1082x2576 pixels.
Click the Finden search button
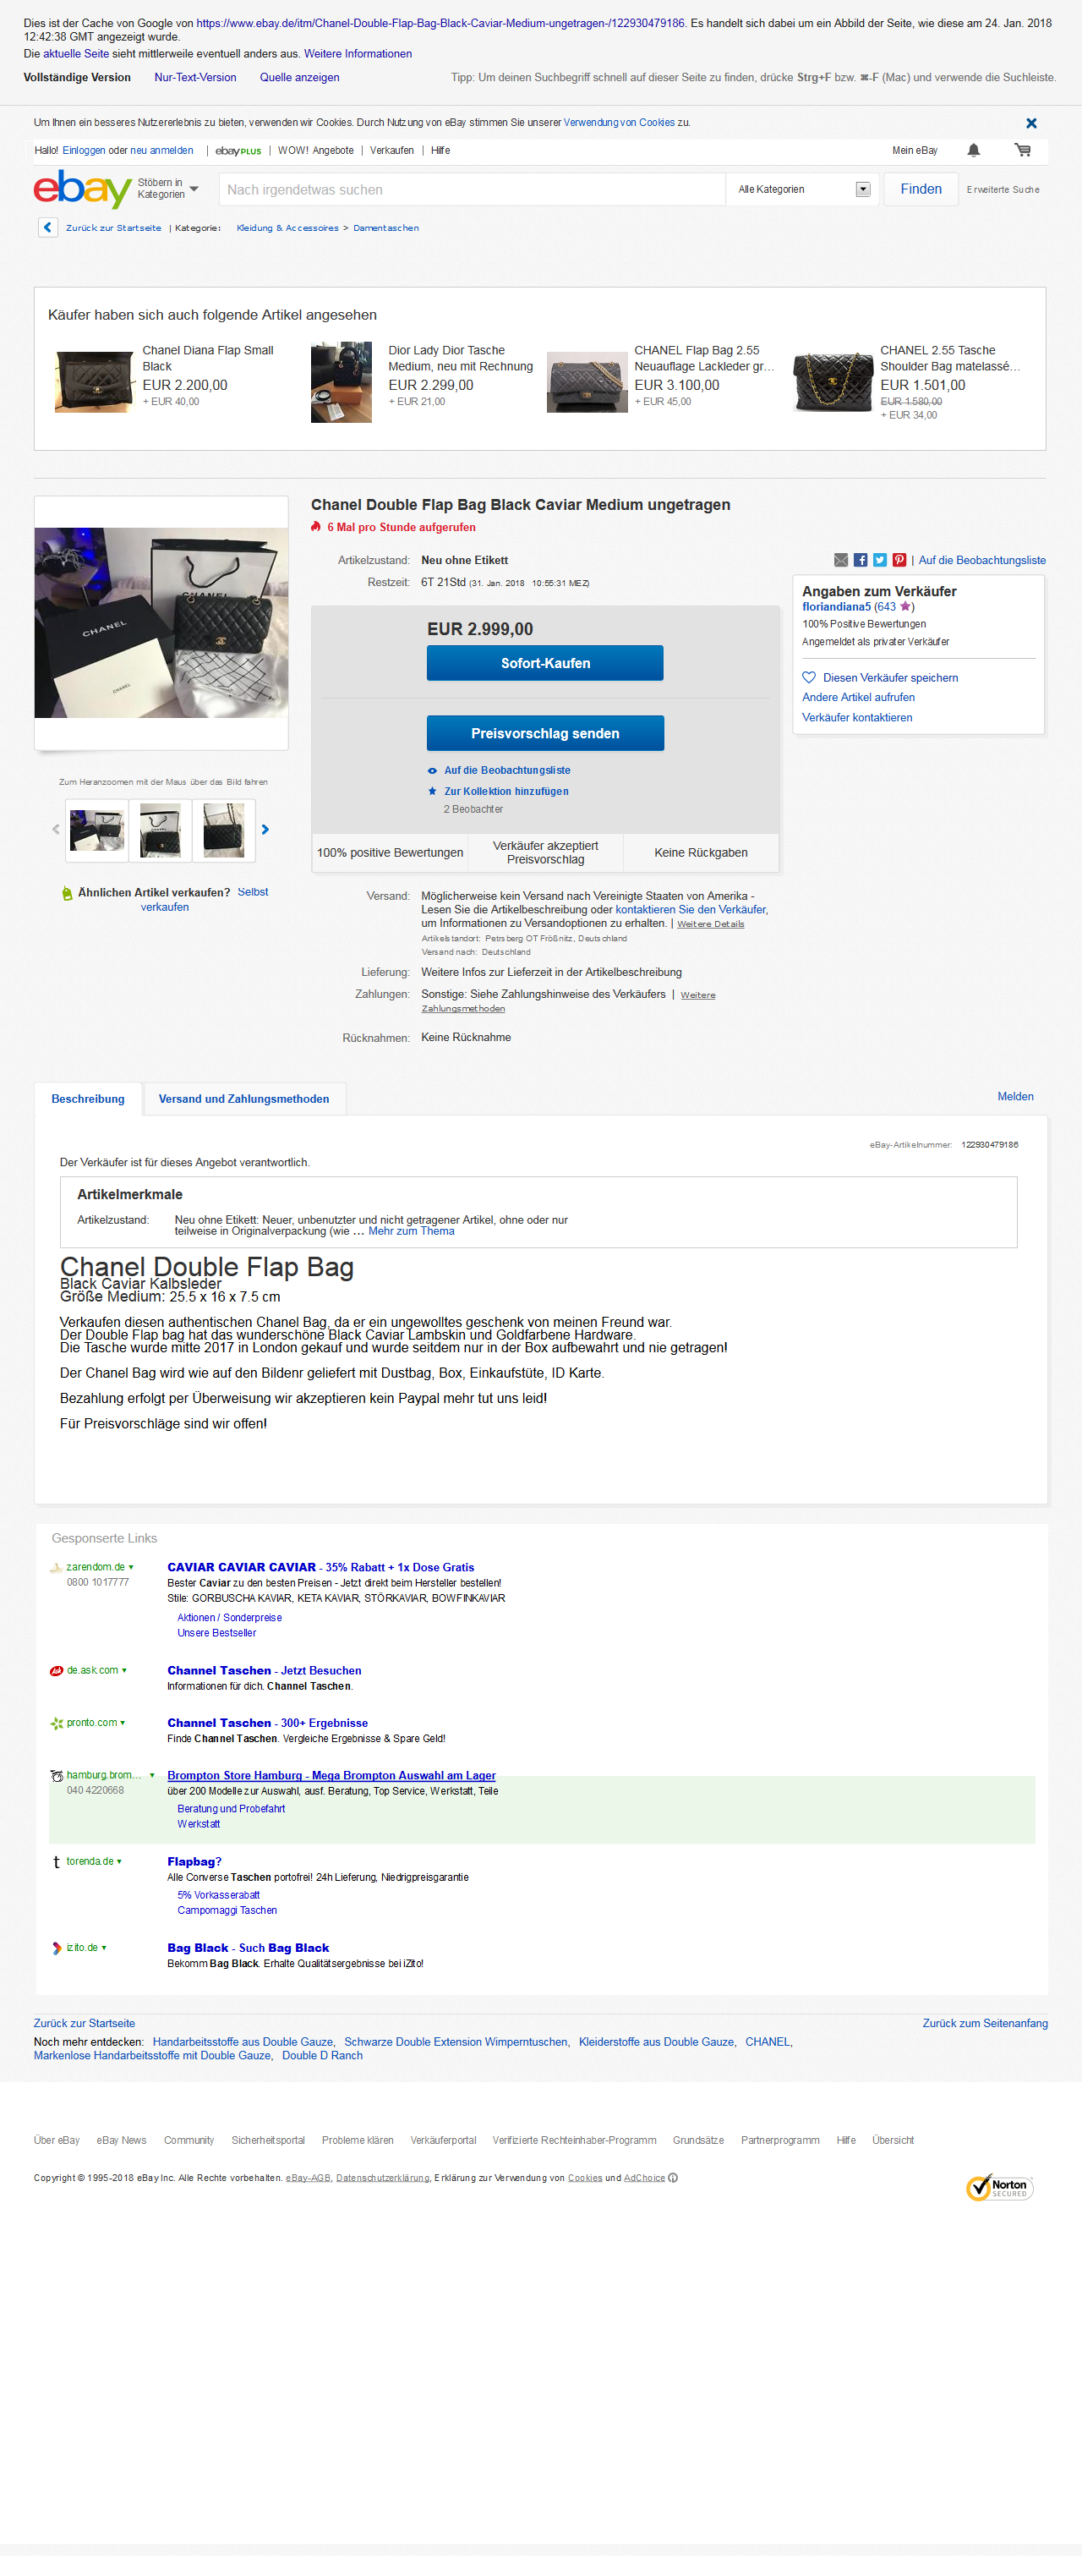pyautogui.click(x=920, y=189)
